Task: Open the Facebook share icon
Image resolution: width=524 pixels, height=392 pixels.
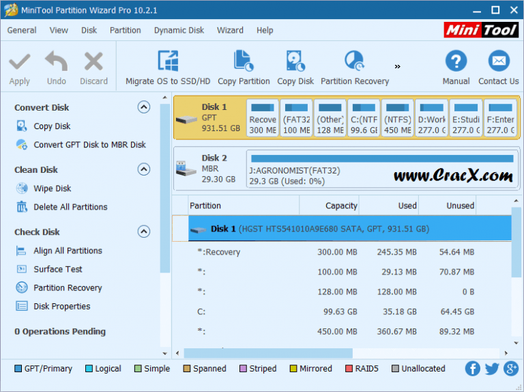Action: click(473, 369)
